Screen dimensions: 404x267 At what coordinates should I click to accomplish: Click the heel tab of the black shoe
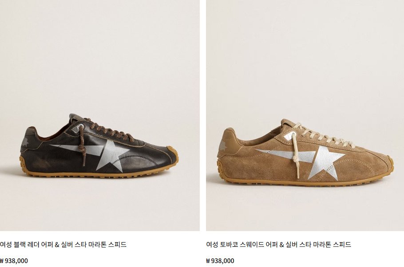tap(30, 136)
